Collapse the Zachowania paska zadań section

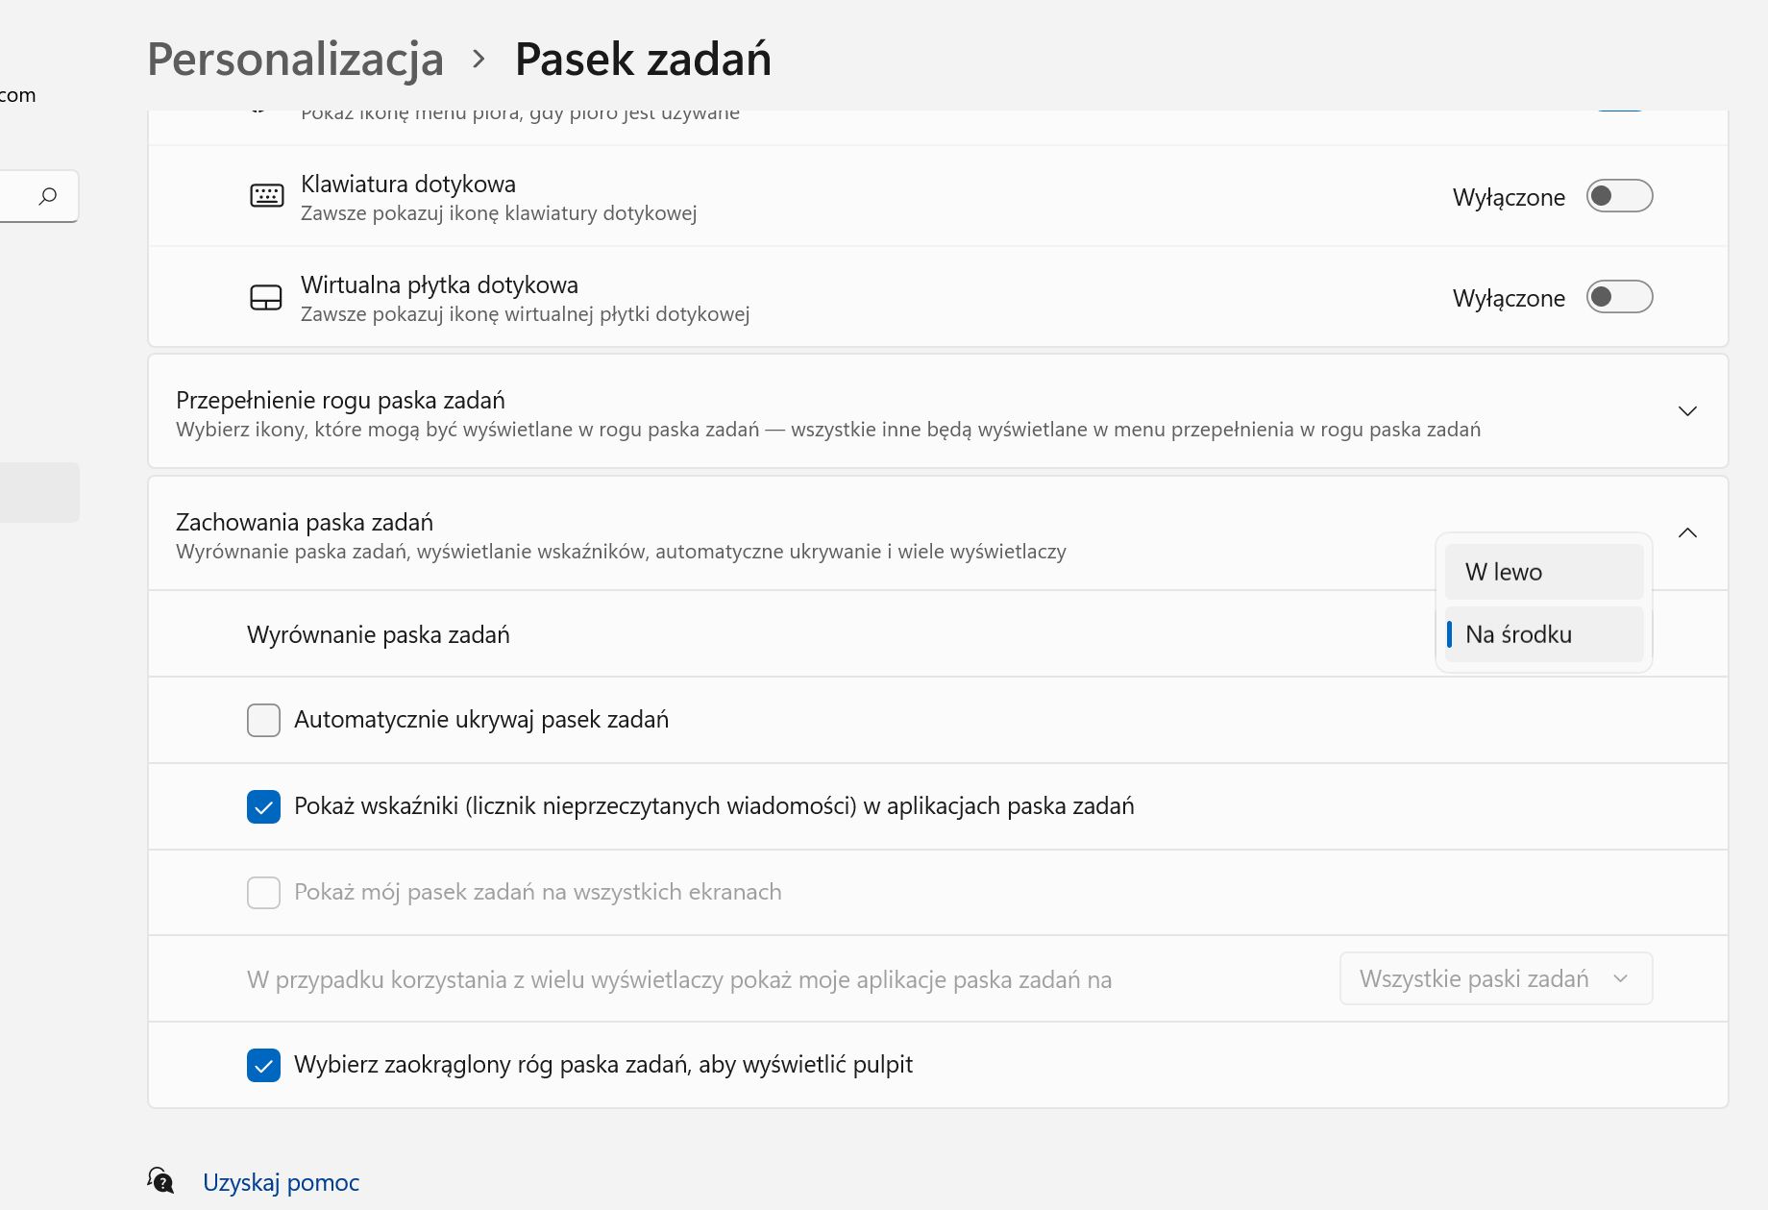click(1688, 532)
